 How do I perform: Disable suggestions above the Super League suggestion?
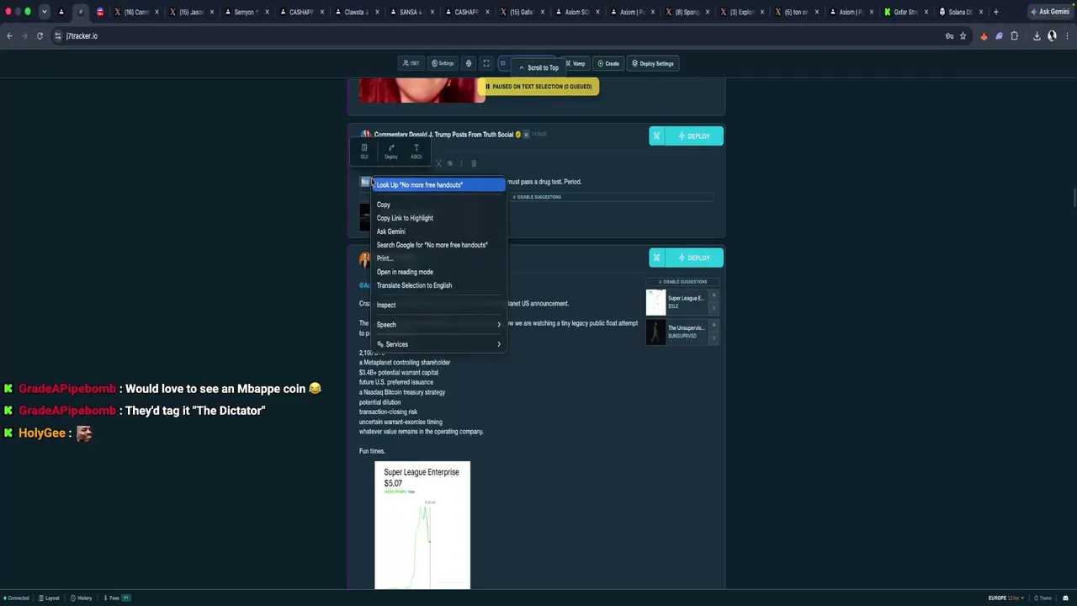683,282
